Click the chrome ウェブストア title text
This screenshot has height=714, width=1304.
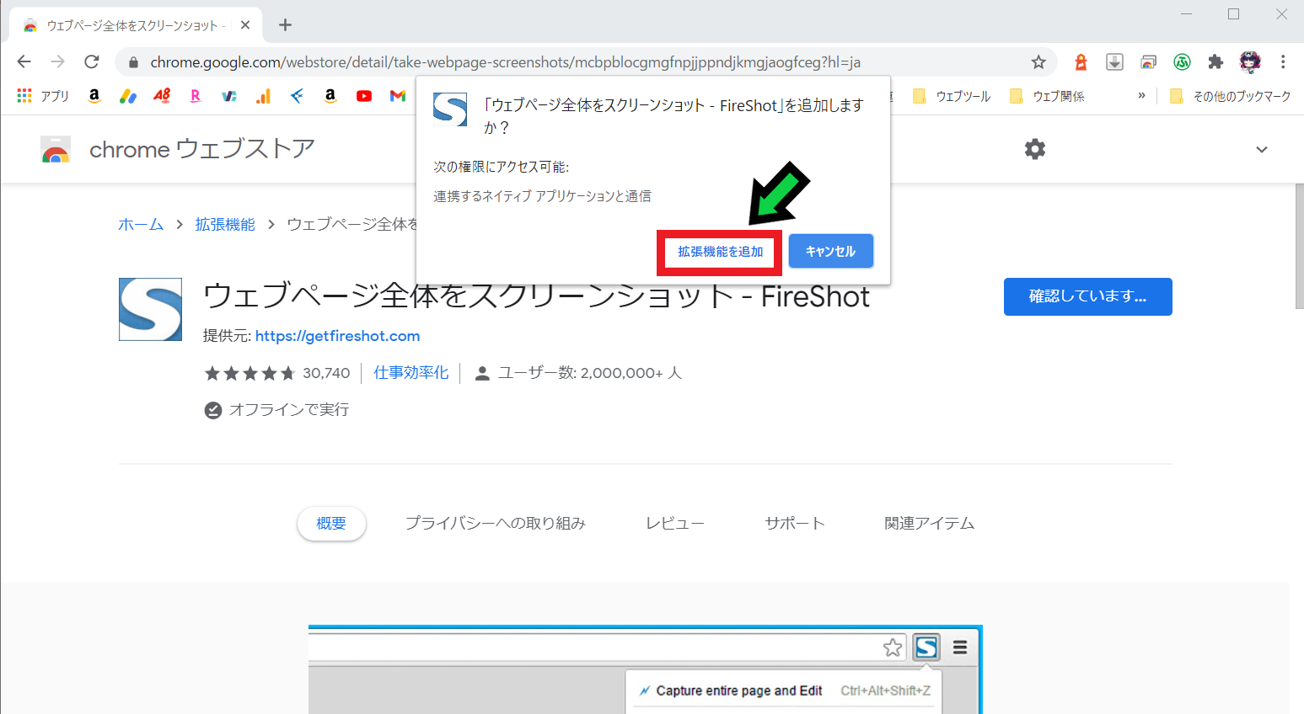tap(202, 149)
